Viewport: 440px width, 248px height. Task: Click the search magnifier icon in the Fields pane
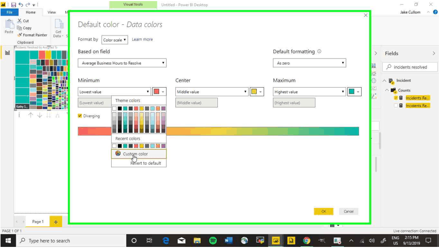coord(389,67)
